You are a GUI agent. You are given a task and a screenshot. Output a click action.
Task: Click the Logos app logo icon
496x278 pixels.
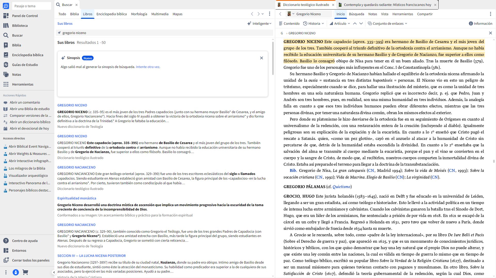click(x=6, y=6)
